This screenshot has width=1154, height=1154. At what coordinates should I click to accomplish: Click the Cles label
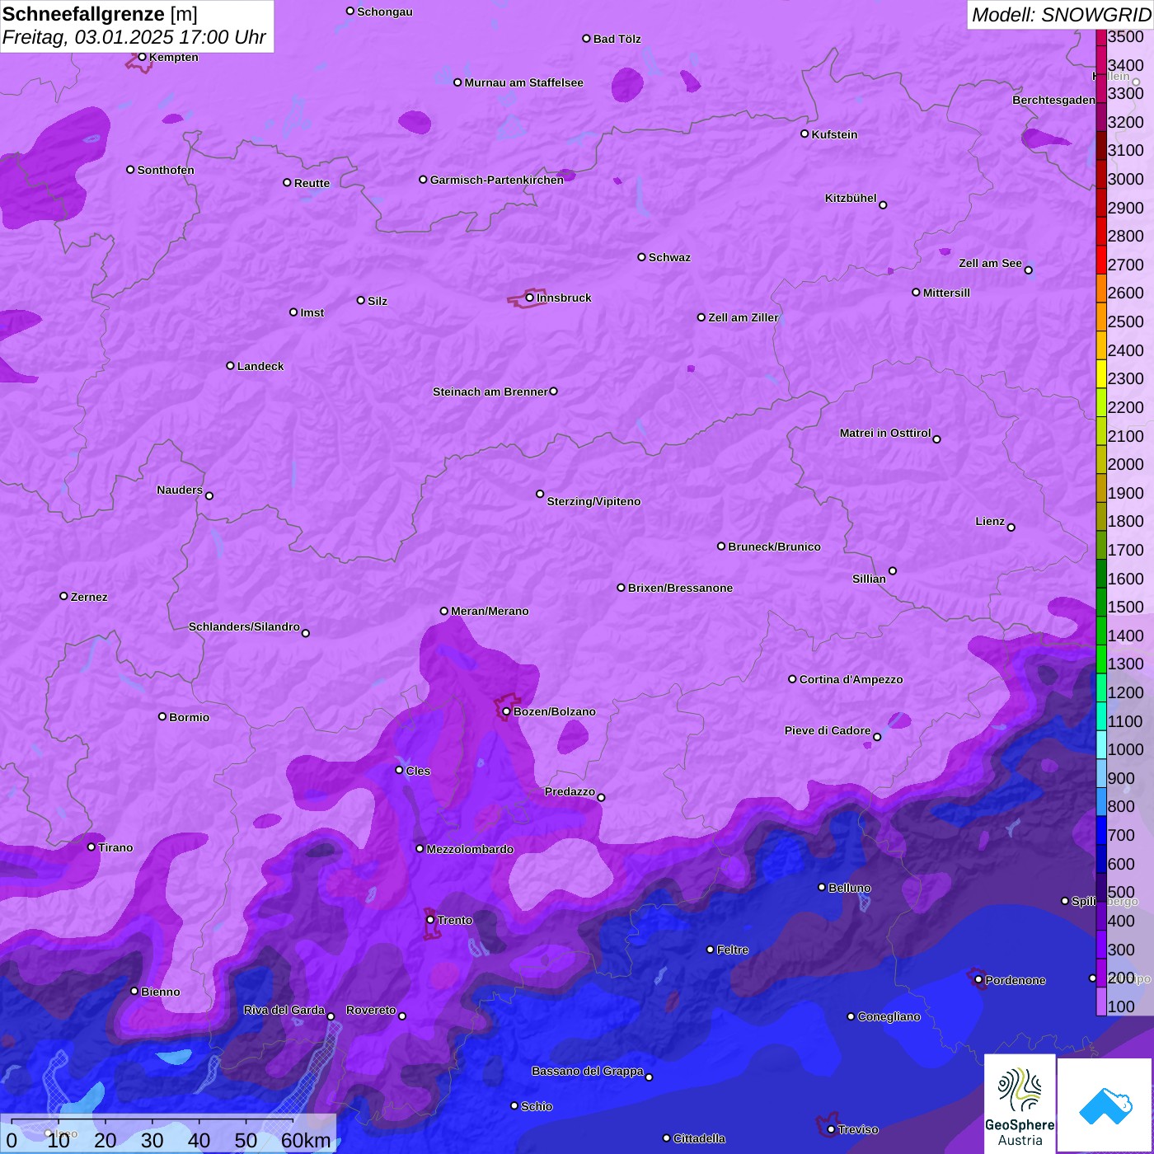(x=418, y=771)
